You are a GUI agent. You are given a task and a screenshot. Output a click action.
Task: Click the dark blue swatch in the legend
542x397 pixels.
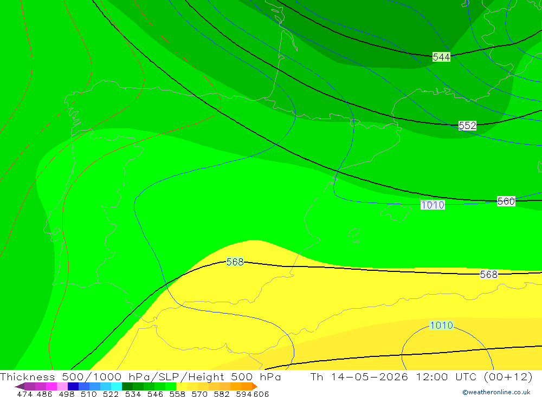72,386
